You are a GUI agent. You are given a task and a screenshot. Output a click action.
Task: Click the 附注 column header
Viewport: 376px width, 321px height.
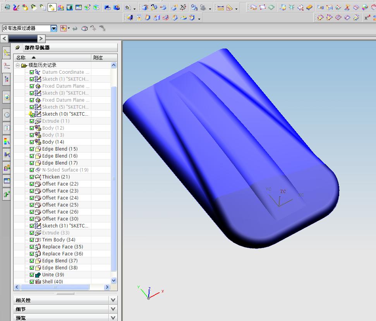(x=104, y=58)
